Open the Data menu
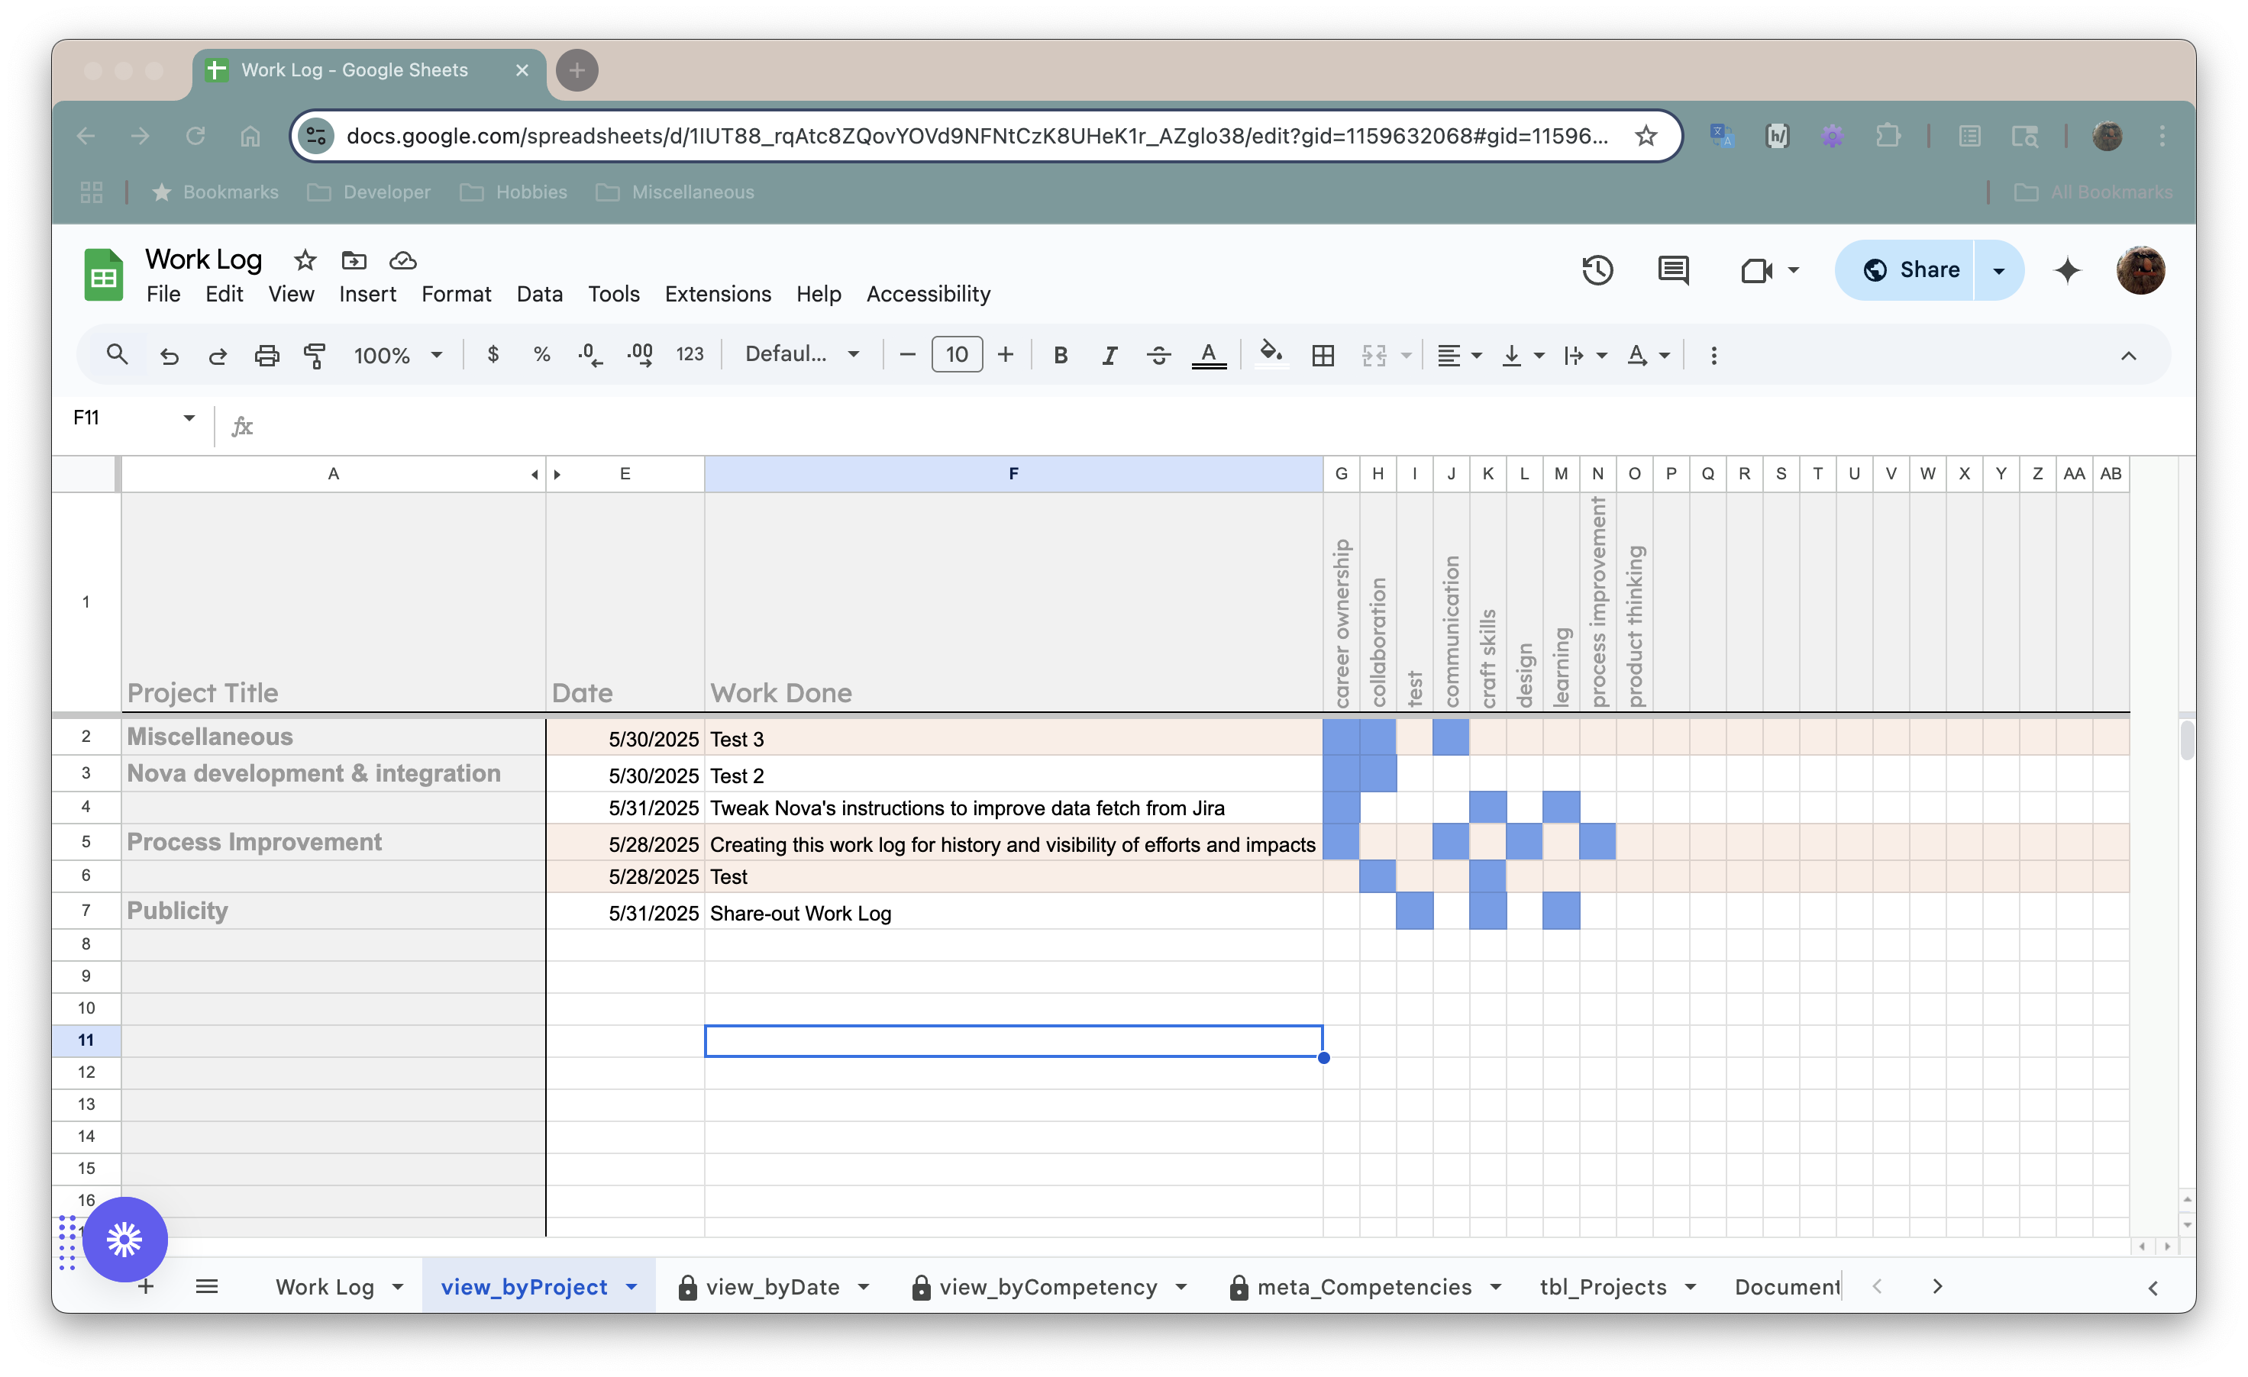The height and width of the screenshot is (1377, 2248). pyautogui.click(x=539, y=294)
